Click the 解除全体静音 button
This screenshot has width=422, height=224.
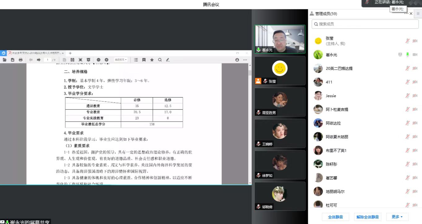click(368, 217)
